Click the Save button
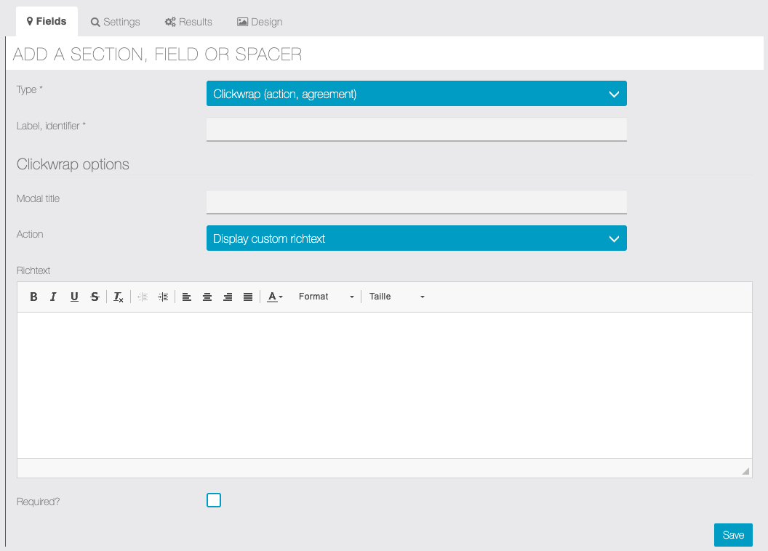Image resolution: width=768 pixels, height=551 pixels. pos(733,535)
